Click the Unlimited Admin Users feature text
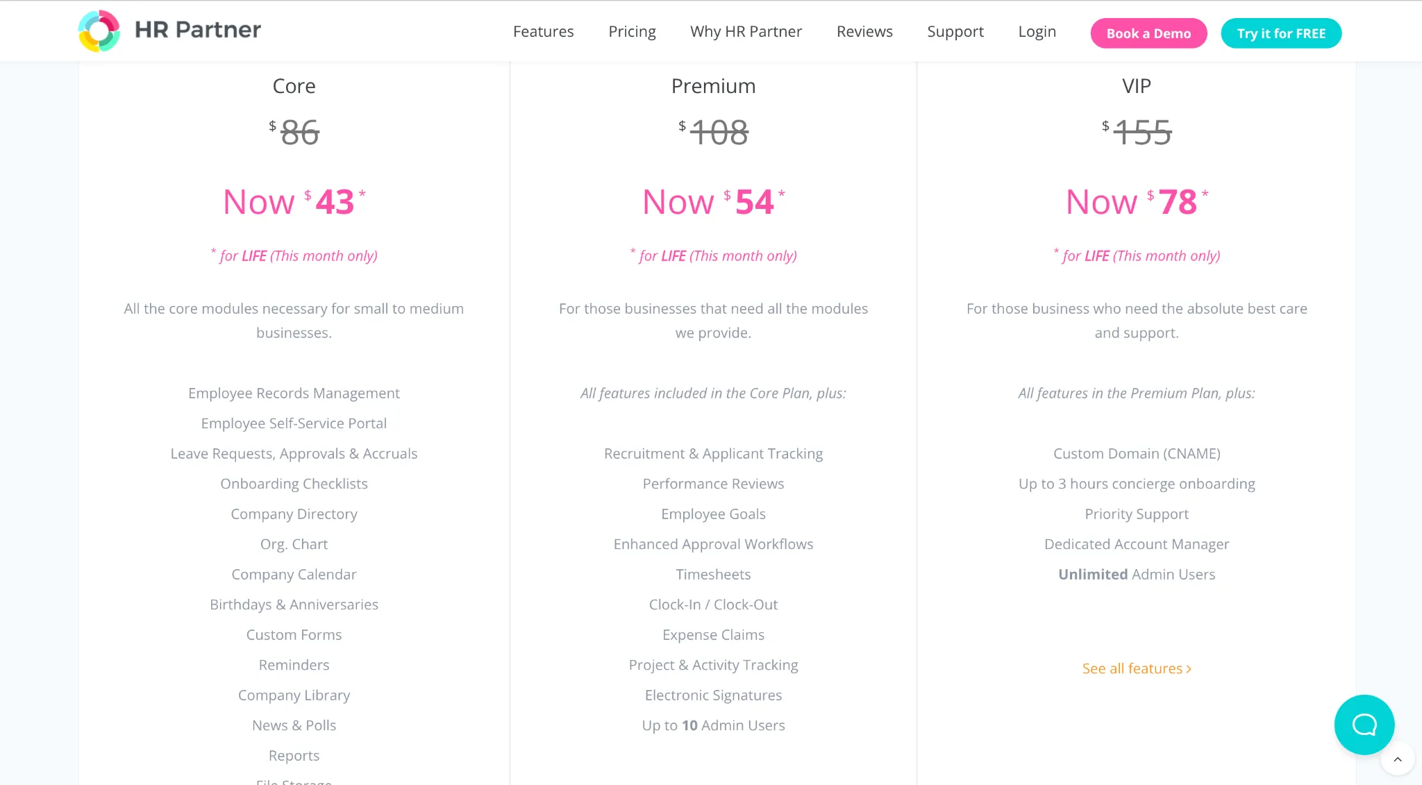The image size is (1422, 785). click(x=1136, y=575)
